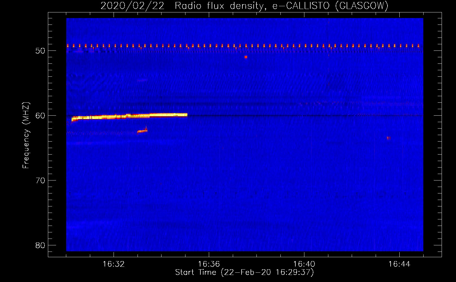
Task: Click the bright yellow burst near 60 MHz
Action: [x=129, y=117]
